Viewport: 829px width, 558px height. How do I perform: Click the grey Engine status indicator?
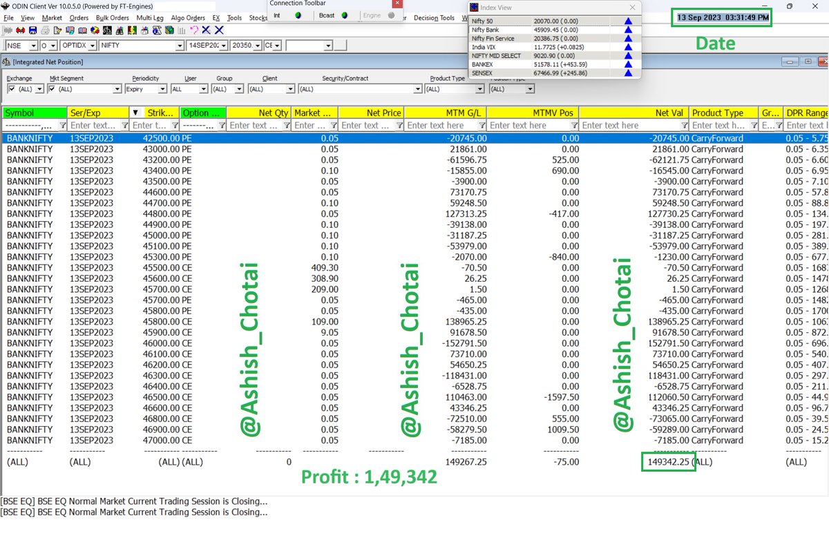coord(391,15)
